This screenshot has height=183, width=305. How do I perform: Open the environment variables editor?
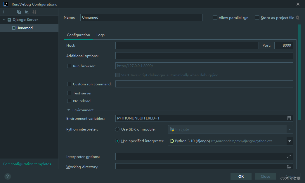(289, 118)
